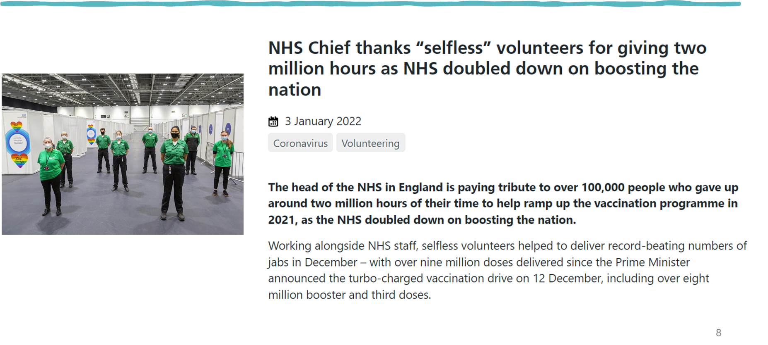Image resolution: width=768 pixels, height=345 pixels.
Task: Click the slide page number 8
Action: [718, 333]
